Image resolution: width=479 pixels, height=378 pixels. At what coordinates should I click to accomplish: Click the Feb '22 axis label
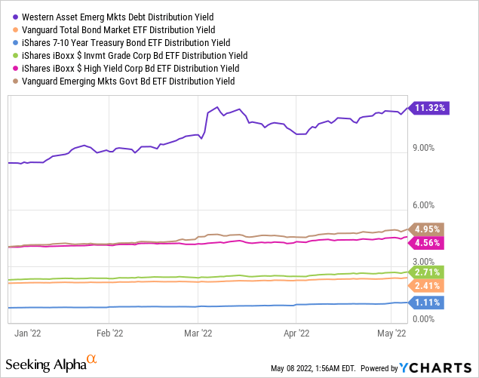tap(110, 332)
